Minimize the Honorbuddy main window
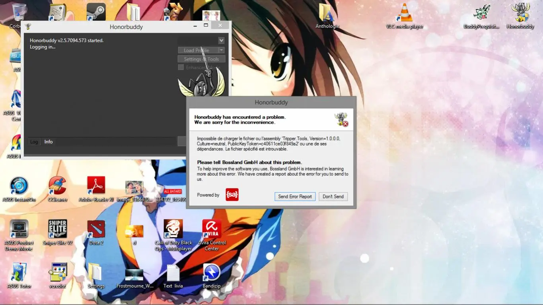The height and width of the screenshot is (305, 543). (195, 25)
